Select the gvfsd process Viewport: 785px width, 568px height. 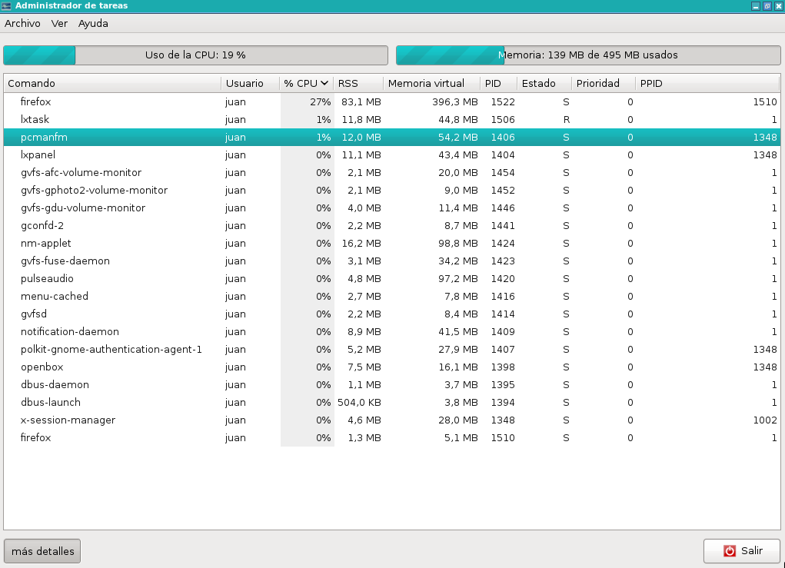391,314
